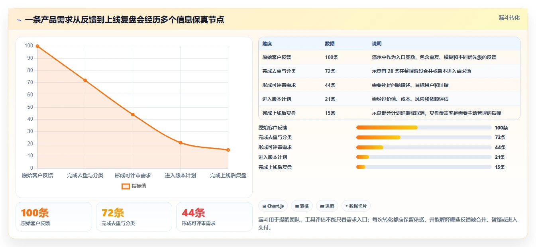The width and height of the screenshot is (536, 247).
Task: Click the 100条 stat card
Action: click(x=54, y=217)
